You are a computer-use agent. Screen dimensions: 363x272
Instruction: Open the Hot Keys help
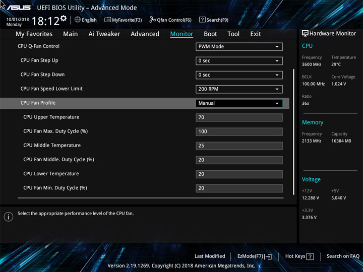(299, 256)
